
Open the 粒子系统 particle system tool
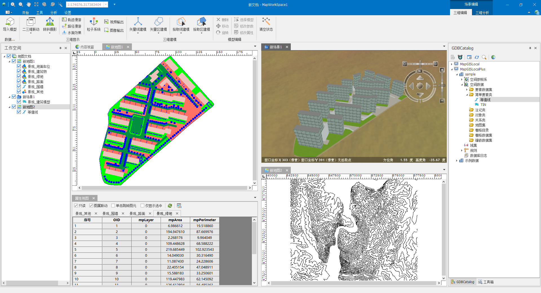point(94,22)
